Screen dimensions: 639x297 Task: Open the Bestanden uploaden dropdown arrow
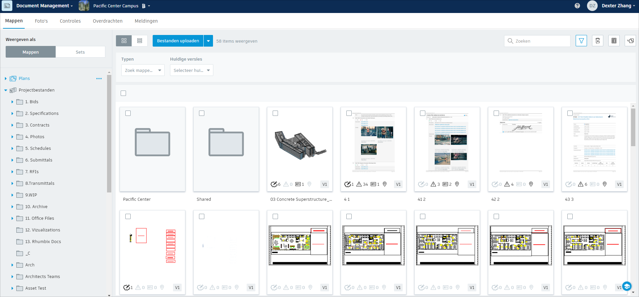coord(208,41)
